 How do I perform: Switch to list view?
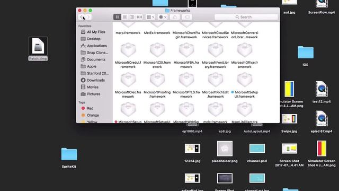point(125,17)
